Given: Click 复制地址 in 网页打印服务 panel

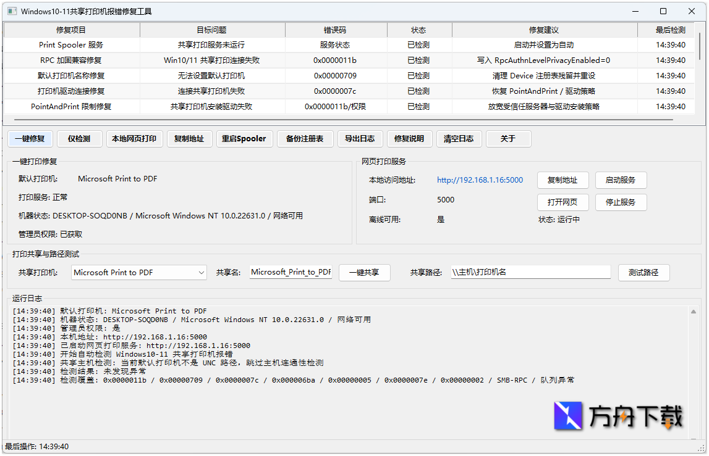Looking at the screenshot, I should 563,180.
